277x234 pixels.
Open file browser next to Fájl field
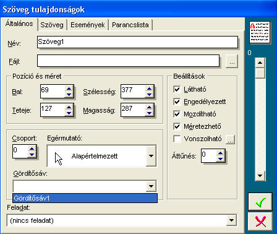coord(232,61)
